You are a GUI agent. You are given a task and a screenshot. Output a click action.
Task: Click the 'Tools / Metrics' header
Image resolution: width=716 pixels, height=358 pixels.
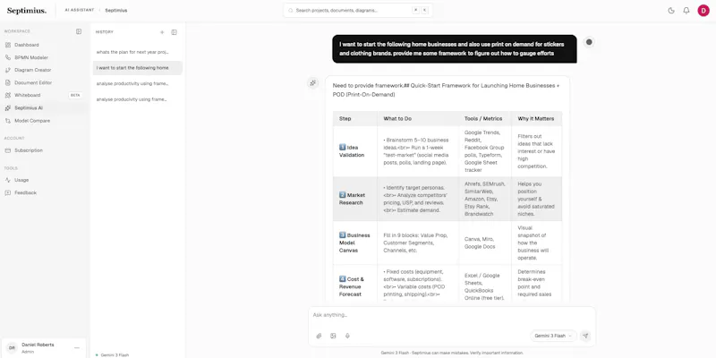pos(485,119)
